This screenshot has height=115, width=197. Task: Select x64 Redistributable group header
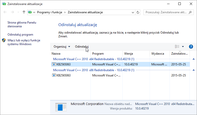pos(94,59)
